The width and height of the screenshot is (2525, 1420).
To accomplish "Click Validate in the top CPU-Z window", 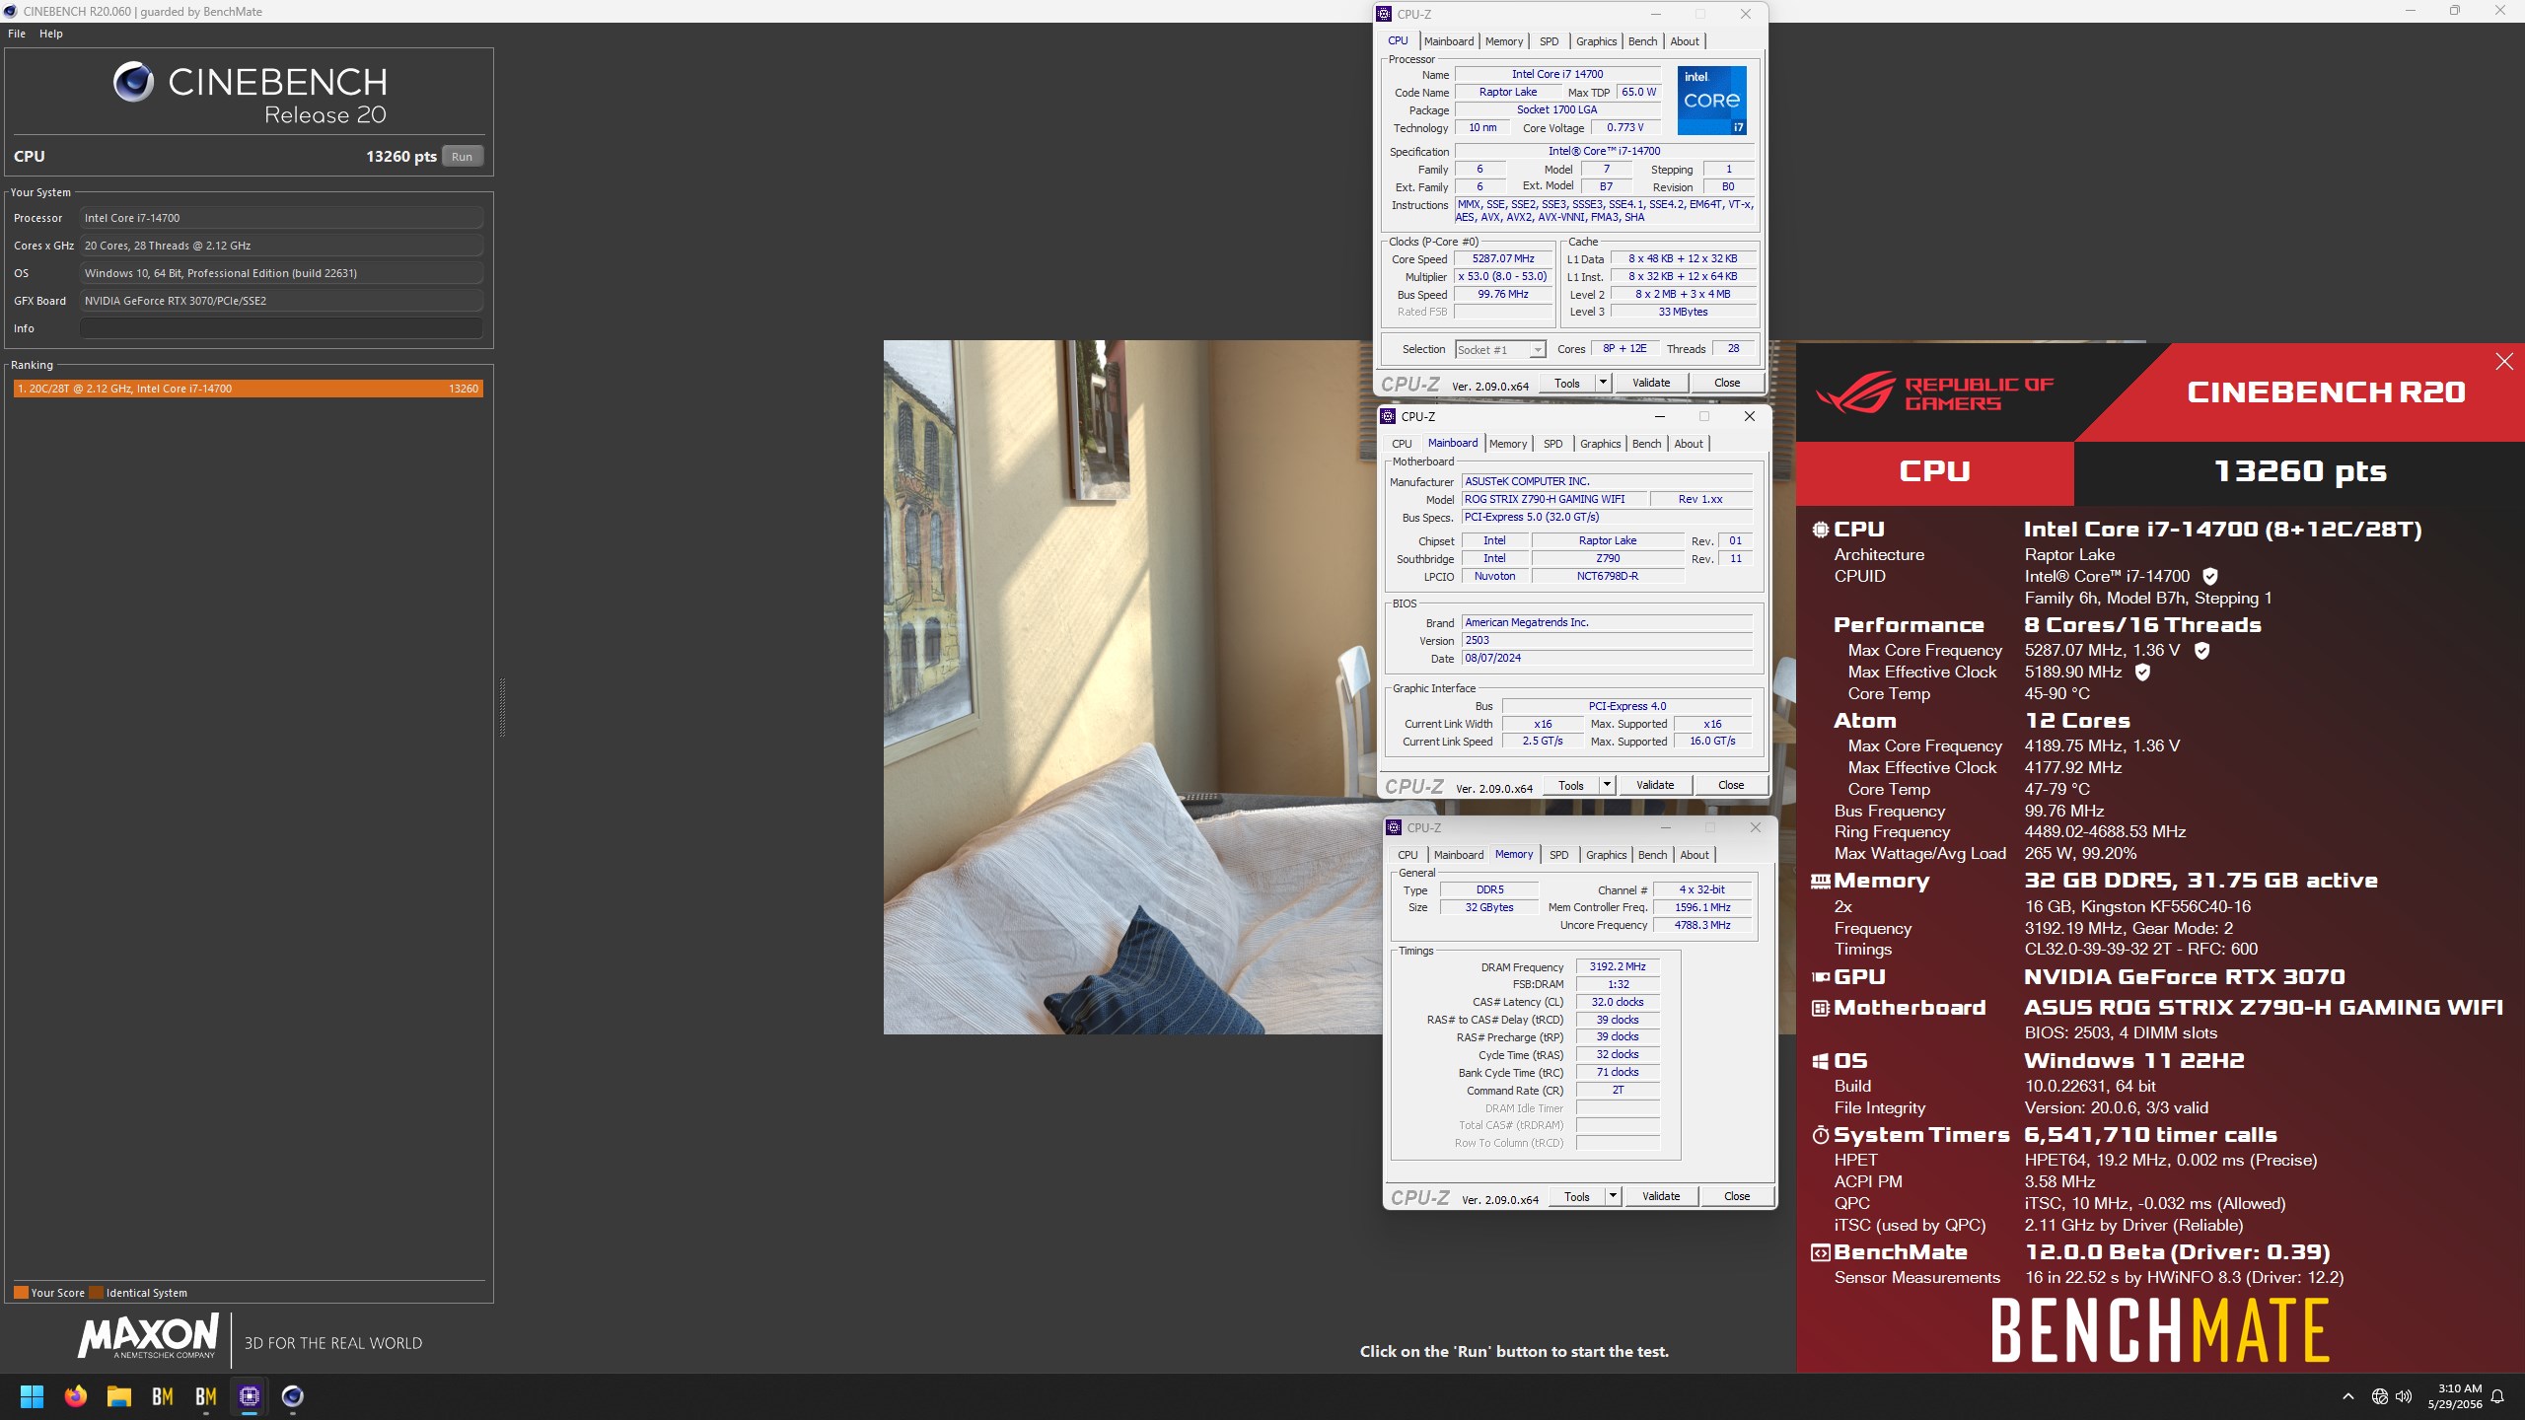I will pyautogui.click(x=1651, y=383).
